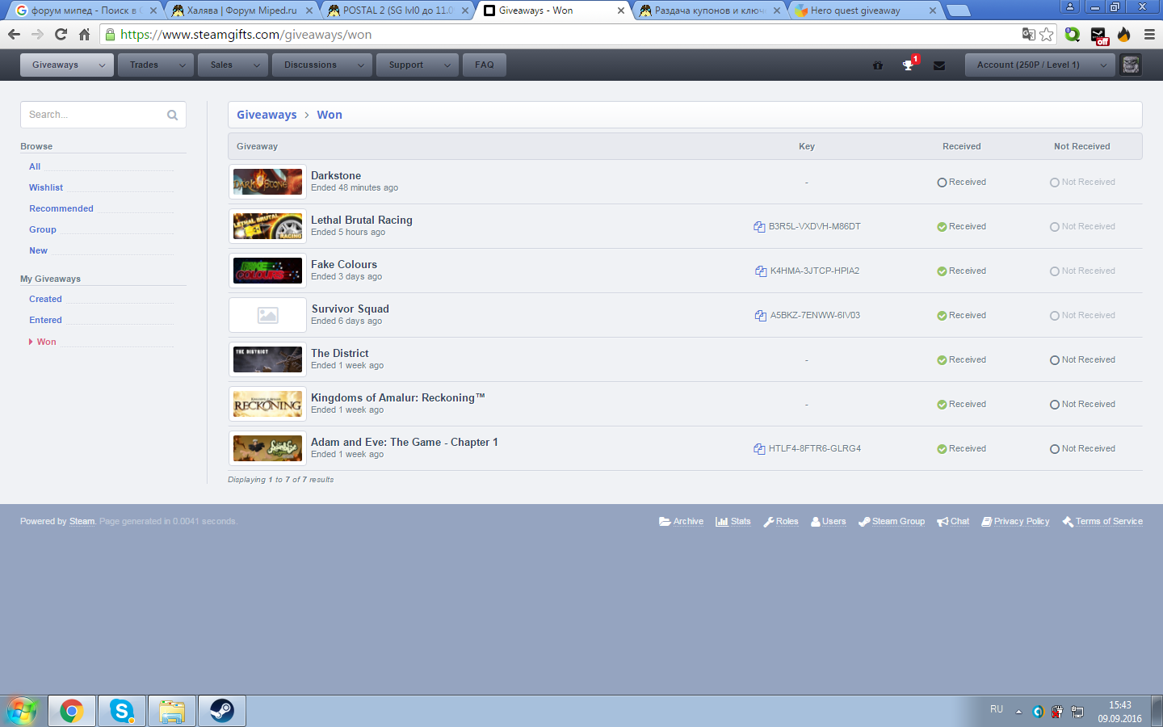
Task: Expand the Account dropdown arrow
Action: (x=1103, y=65)
